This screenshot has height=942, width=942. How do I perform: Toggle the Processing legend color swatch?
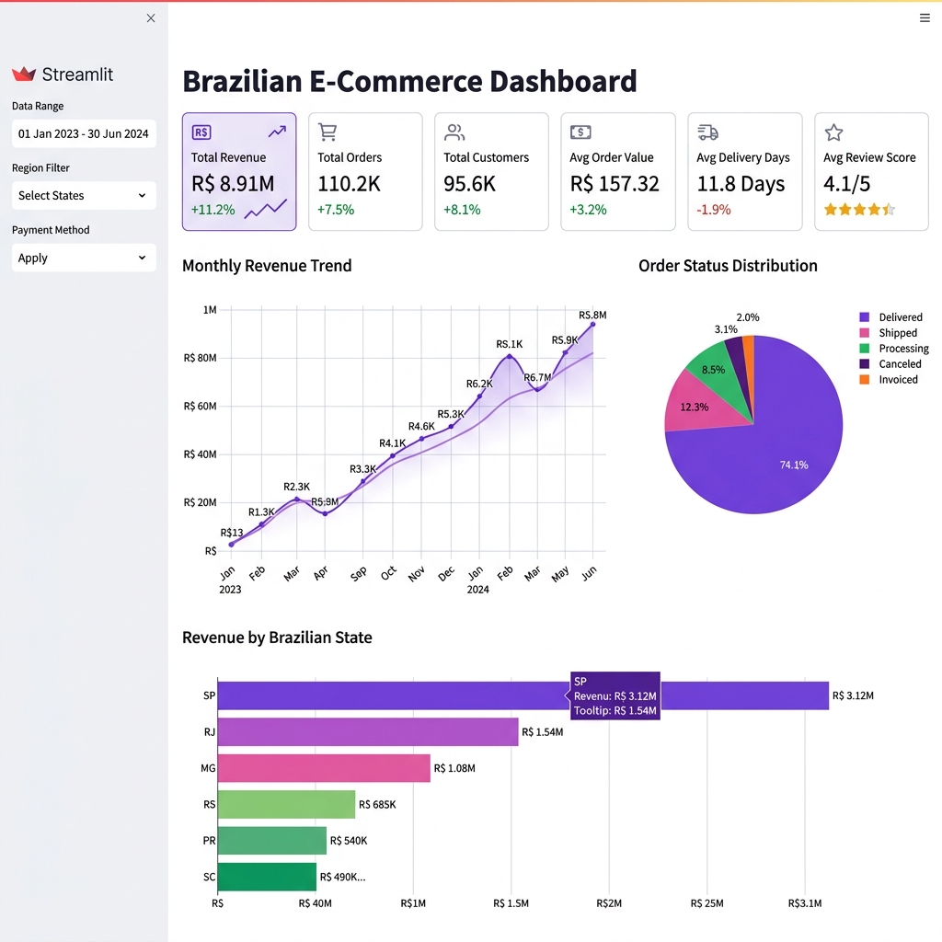tap(865, 349)
